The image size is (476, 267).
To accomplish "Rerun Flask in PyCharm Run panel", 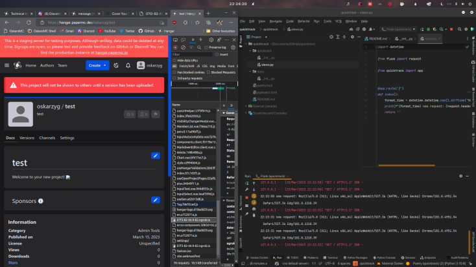I will pos(247,183).
